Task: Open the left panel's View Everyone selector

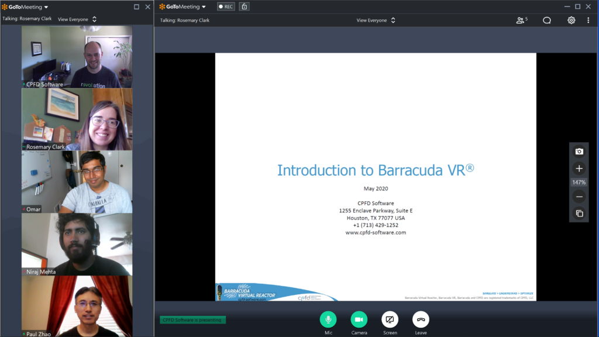Action: click(x=77, y=19)
